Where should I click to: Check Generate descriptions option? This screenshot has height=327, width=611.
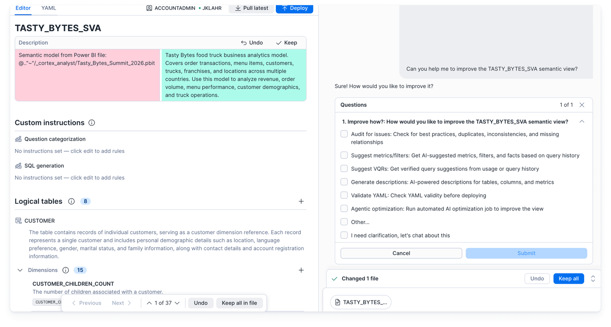point(344,182)
